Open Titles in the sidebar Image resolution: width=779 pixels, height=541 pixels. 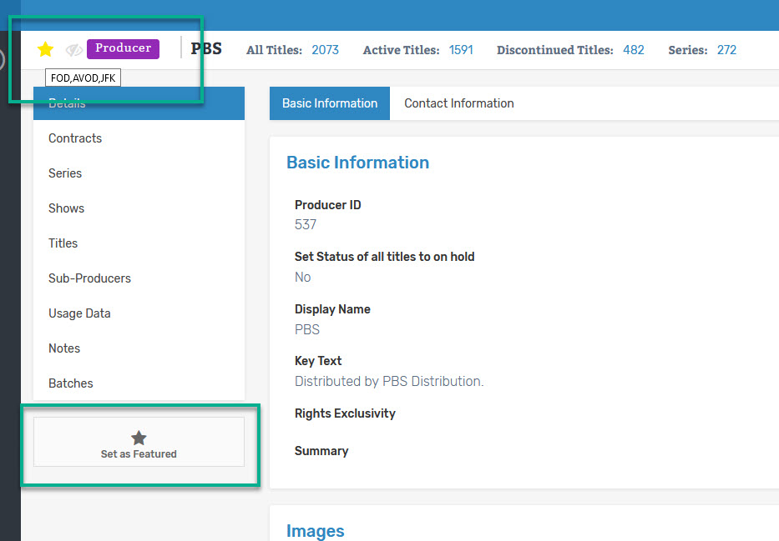tap(139, 243)
